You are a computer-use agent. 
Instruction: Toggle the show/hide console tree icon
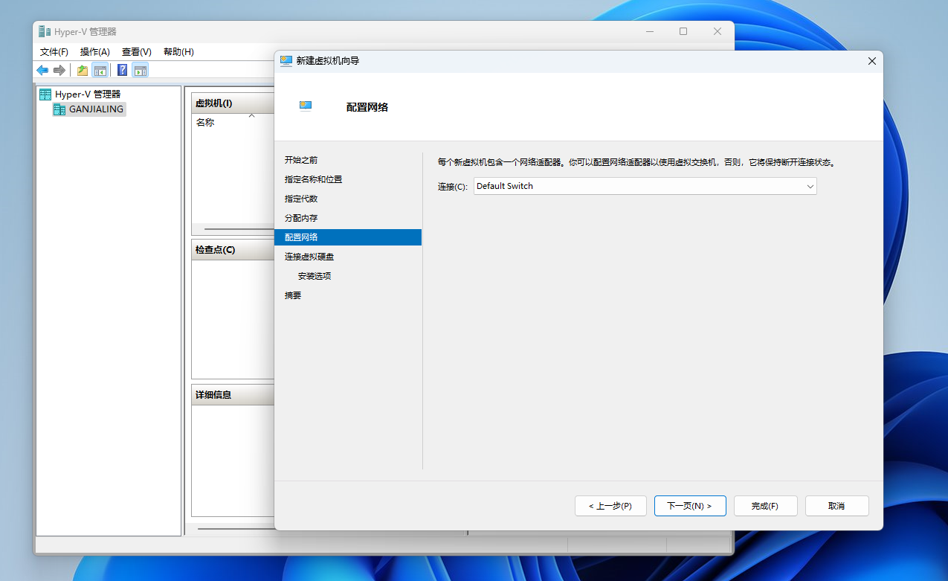pos(100,70)
